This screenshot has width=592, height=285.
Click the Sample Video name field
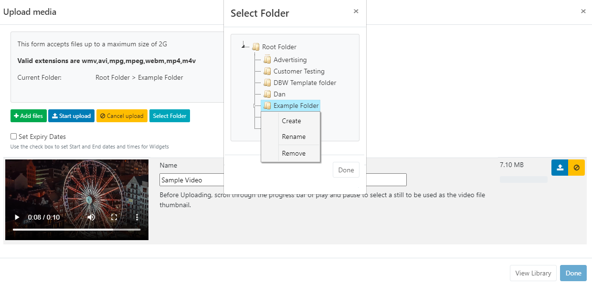point(191,179)
